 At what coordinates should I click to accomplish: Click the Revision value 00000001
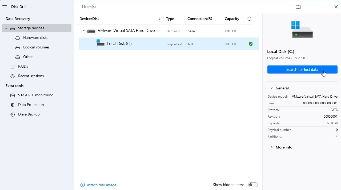tap(331, 117)
